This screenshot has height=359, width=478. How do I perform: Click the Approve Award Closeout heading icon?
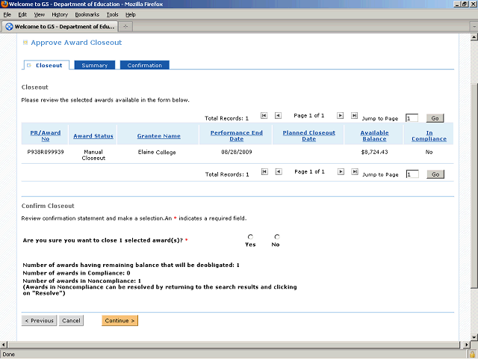[x=25, y=43]
